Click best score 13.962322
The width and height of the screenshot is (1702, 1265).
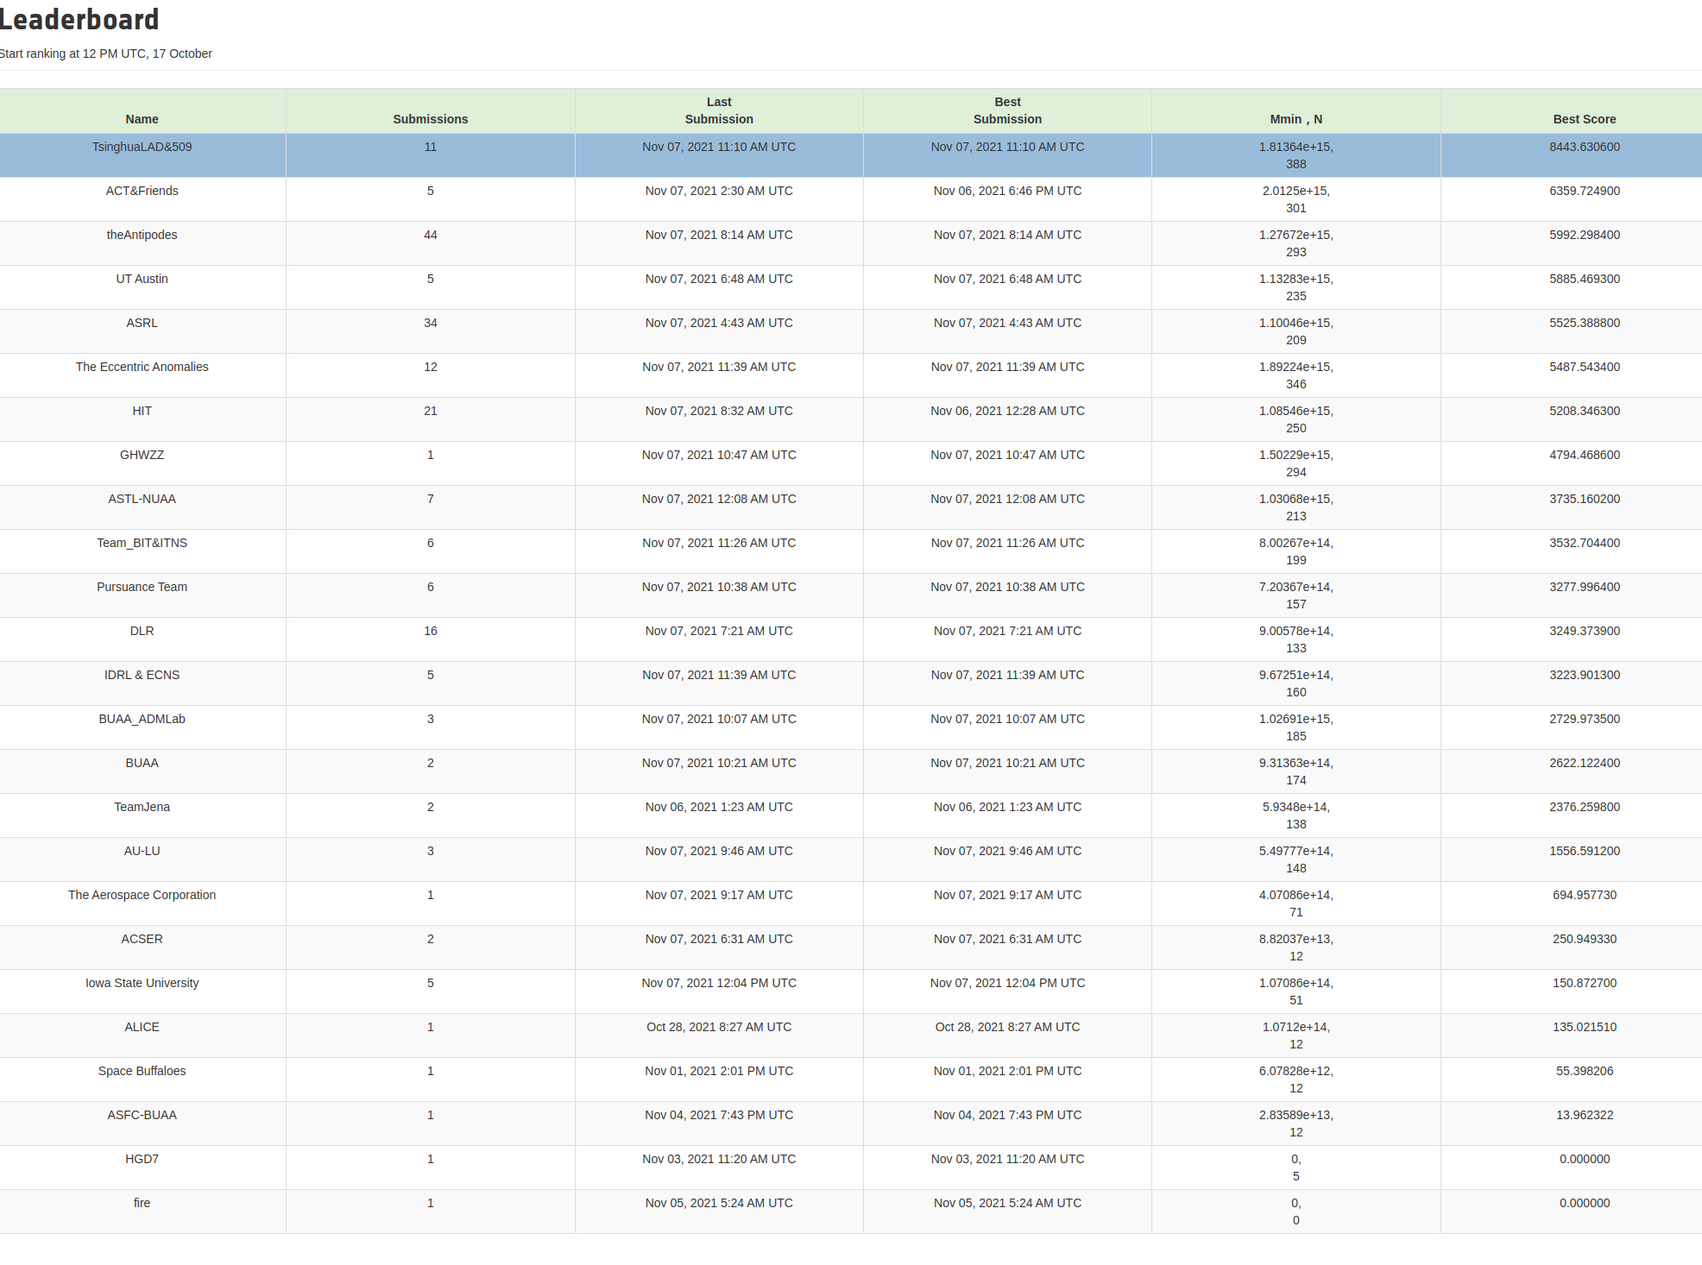(x=1584, y=1115)
